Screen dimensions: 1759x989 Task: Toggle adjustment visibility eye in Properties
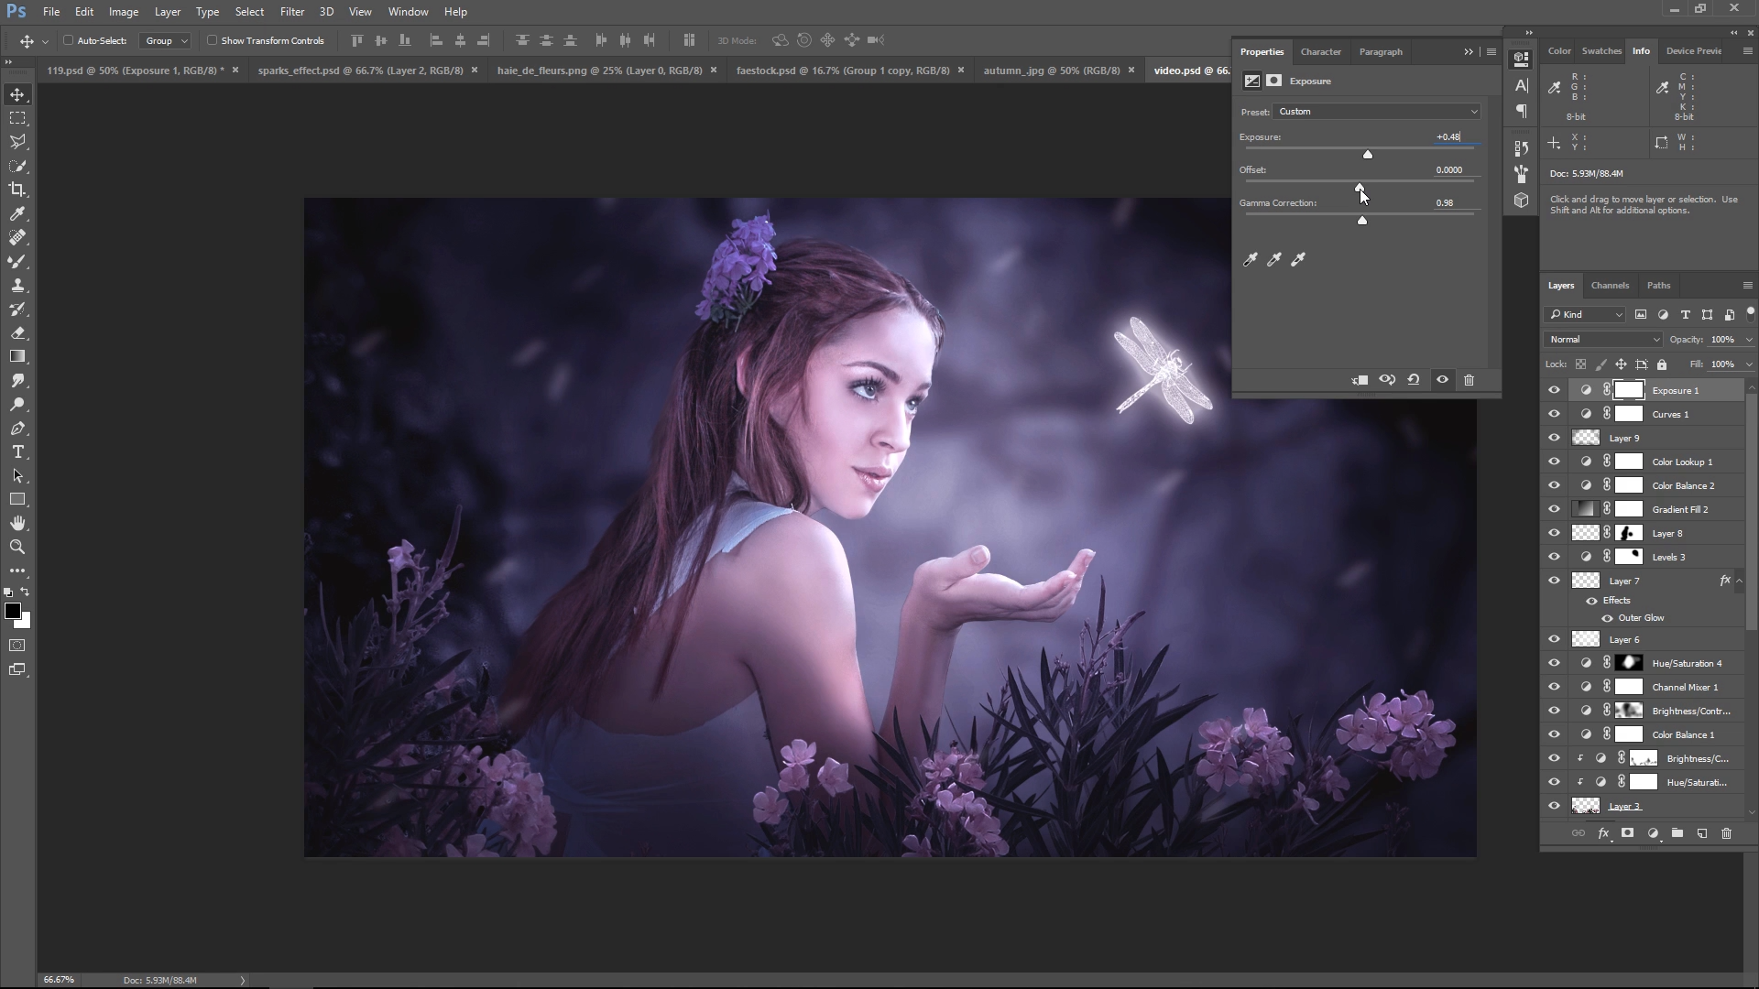[x=1443, y=380]
